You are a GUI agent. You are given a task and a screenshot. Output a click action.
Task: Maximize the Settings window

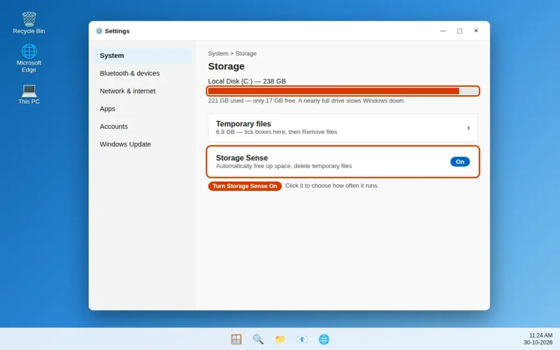pos(459,31)
